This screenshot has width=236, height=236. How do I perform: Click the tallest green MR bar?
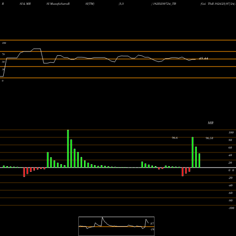pyautogui.click(x=68, y=149)
